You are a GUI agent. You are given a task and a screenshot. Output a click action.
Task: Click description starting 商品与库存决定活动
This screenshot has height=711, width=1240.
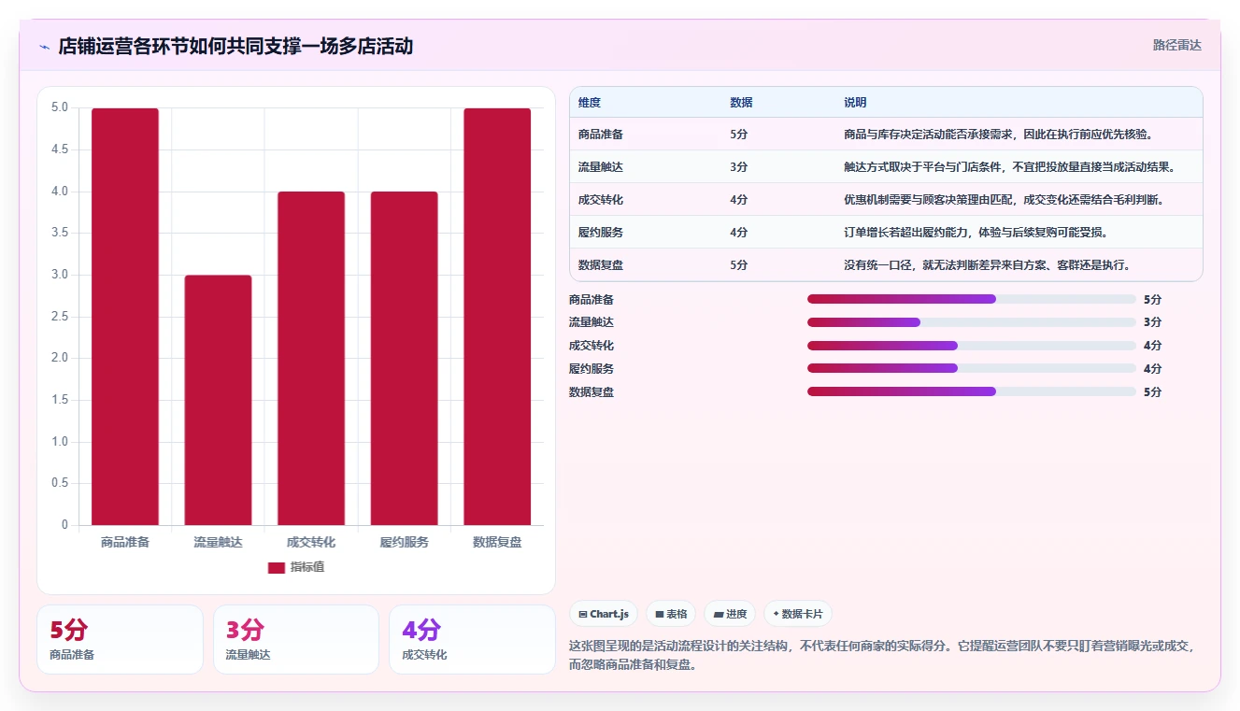point(999,135)
